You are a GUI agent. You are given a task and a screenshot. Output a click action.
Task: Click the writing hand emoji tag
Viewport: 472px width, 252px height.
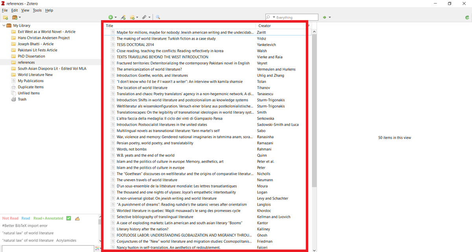click(x=77, y=218)
